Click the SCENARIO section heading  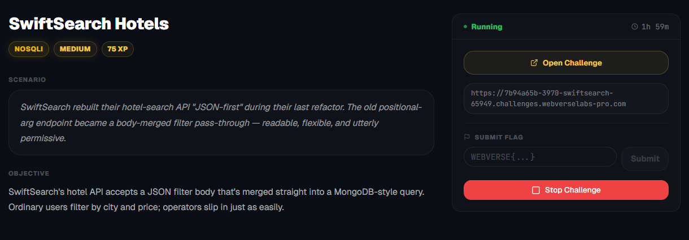click(27, 80)
